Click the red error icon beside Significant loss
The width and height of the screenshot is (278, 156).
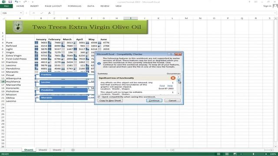[x=173, y=78]
